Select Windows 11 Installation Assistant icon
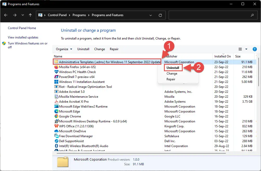 pyautogui.click(x=56, y=82)
